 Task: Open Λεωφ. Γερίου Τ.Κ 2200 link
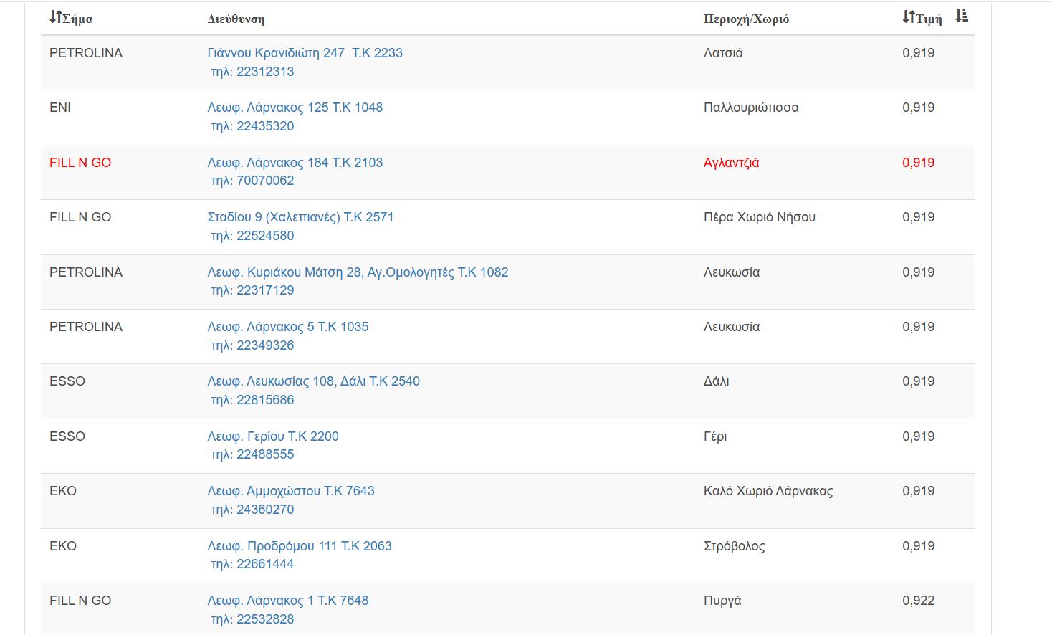coord(272,436)
